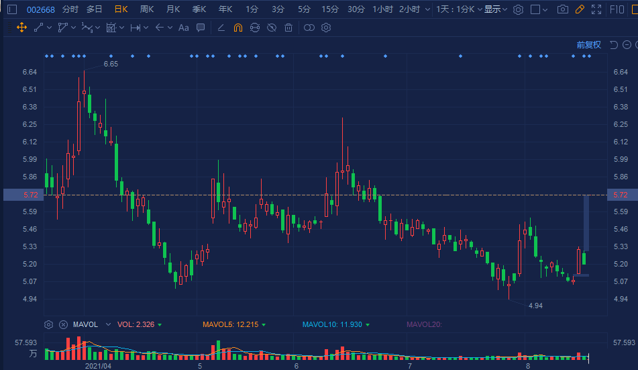Select the angle line tool
This screenshot has width=638, height=370.
pos(221,28)
